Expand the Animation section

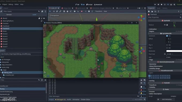[153, 29]
